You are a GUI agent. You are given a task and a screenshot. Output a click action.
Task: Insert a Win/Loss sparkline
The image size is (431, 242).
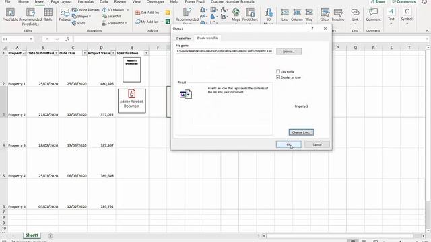click(x=309, y=15)
